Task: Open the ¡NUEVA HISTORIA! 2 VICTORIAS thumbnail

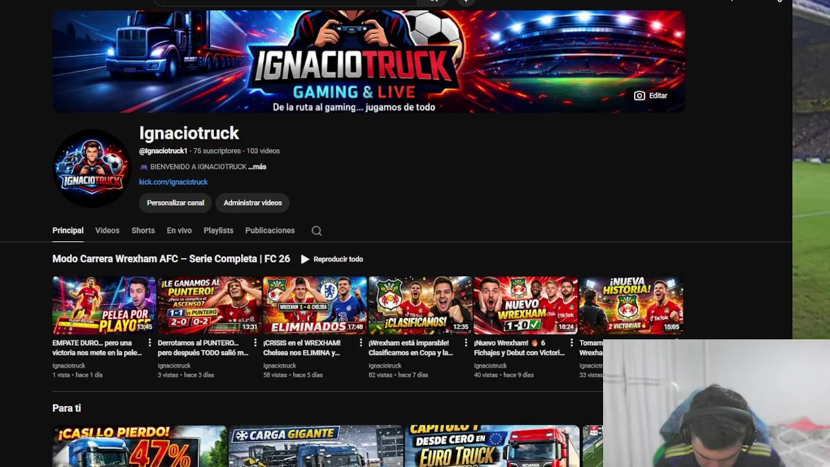Action: [631, 305]
